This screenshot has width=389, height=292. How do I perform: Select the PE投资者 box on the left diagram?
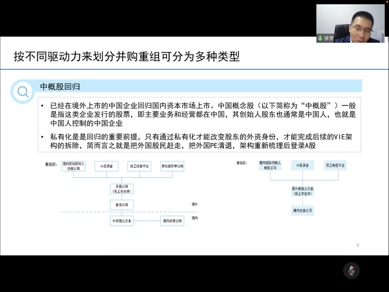point(106,166)
